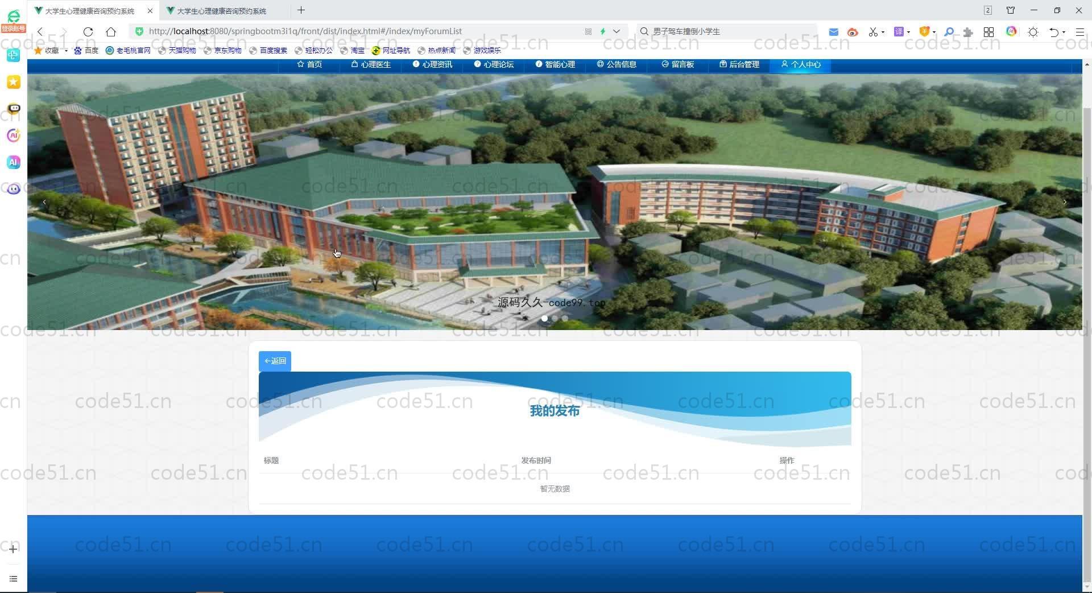1092x593 pixels.
Task: Open the blue mail envelope icon
Action: coord(833,32)
